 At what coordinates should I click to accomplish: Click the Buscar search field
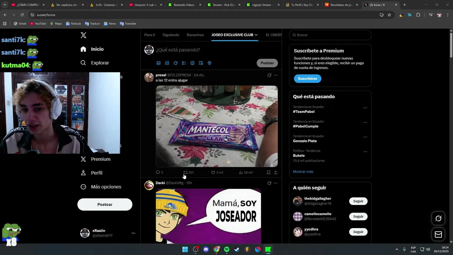pos(330,35)
